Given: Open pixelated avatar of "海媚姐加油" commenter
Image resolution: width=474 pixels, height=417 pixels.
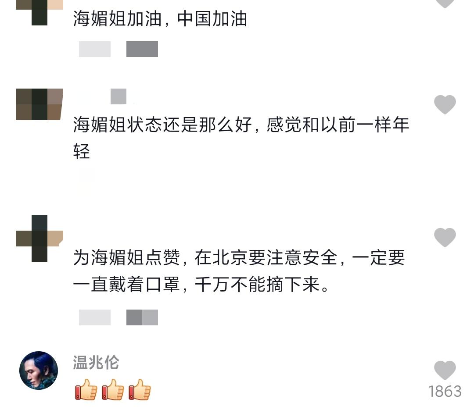Looking at the screenshot, I should [39, 12].
